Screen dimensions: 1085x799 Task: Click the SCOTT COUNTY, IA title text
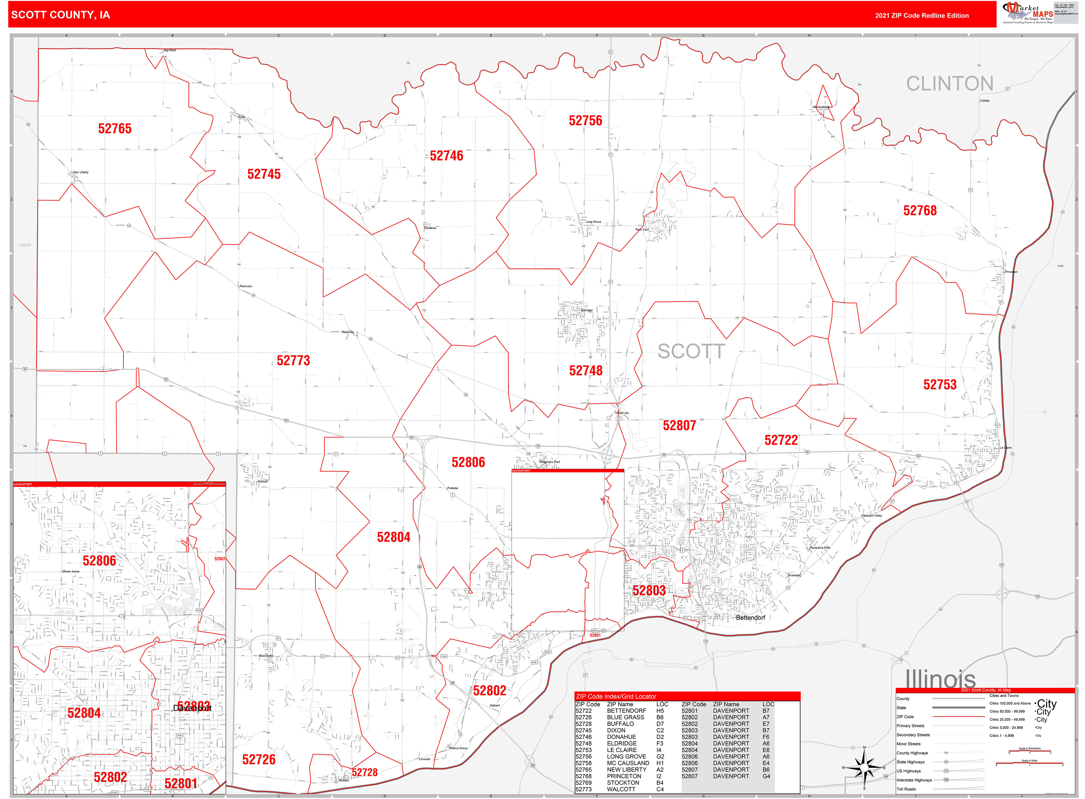(60, 15)
